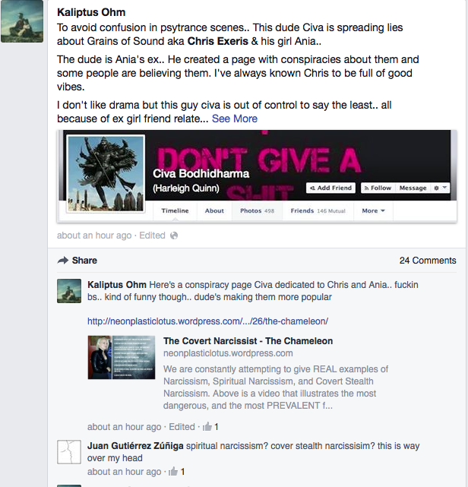Screen dimensions: 468x487
Task: Click Juan Gutiérrez Zúñiga's avatar
Action: click(69, 452)
